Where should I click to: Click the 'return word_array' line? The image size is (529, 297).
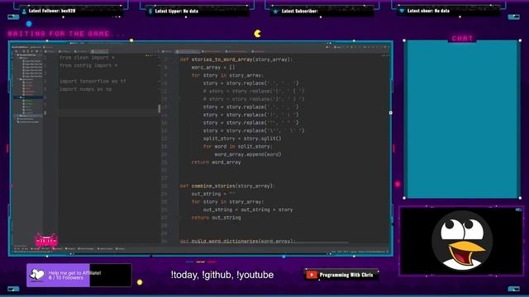[216, 163]
